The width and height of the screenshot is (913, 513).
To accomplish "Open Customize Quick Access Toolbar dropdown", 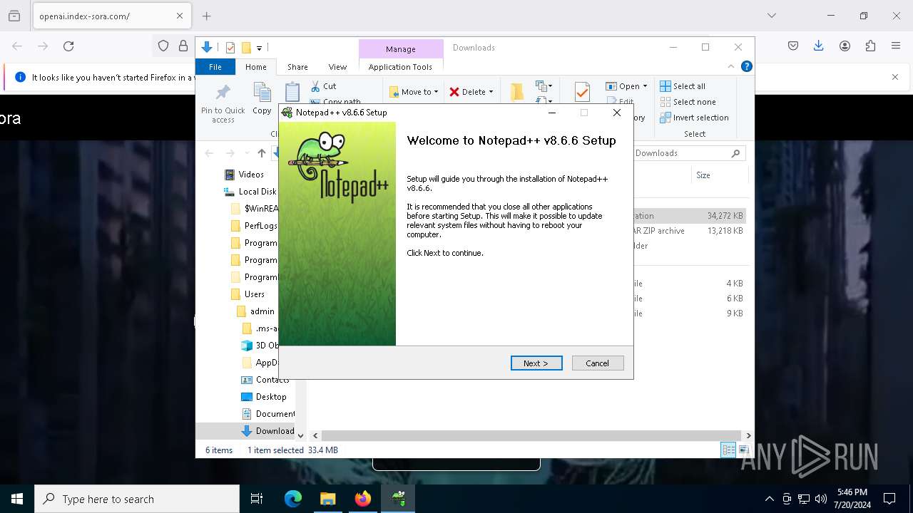I will pos(260,48).
